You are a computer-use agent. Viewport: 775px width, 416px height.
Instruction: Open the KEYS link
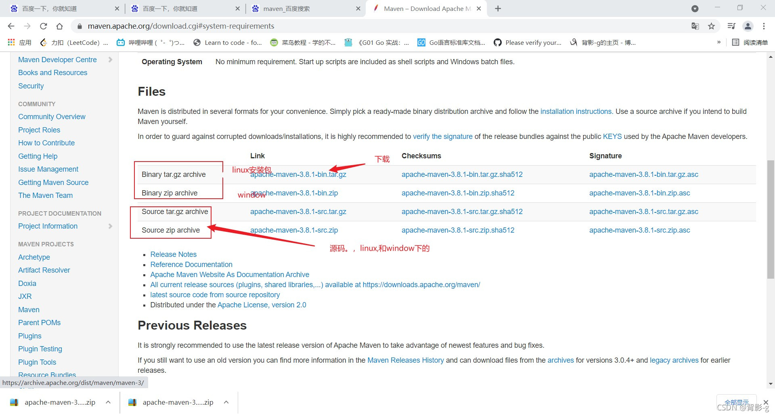pyautogui.click(x=612, y=137)
